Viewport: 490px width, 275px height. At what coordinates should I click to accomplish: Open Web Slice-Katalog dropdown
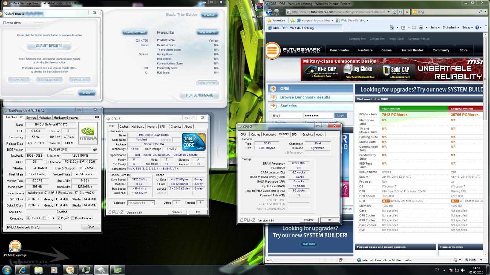(367, 20)
